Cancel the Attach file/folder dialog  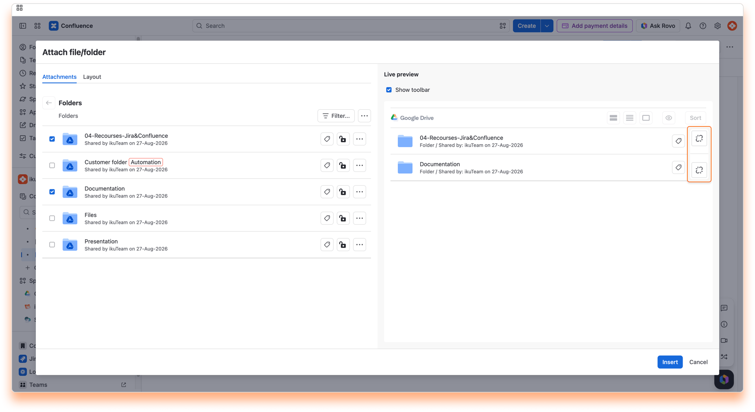click(698, 362)
